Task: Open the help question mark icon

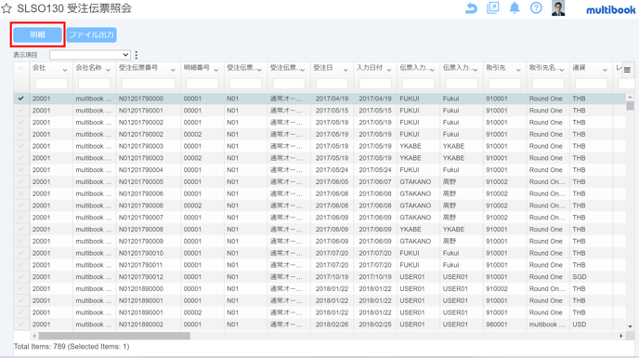Action: [x=536, y=7]
